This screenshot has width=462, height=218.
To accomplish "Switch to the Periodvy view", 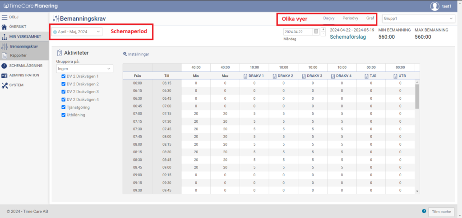I will point(350,18).
